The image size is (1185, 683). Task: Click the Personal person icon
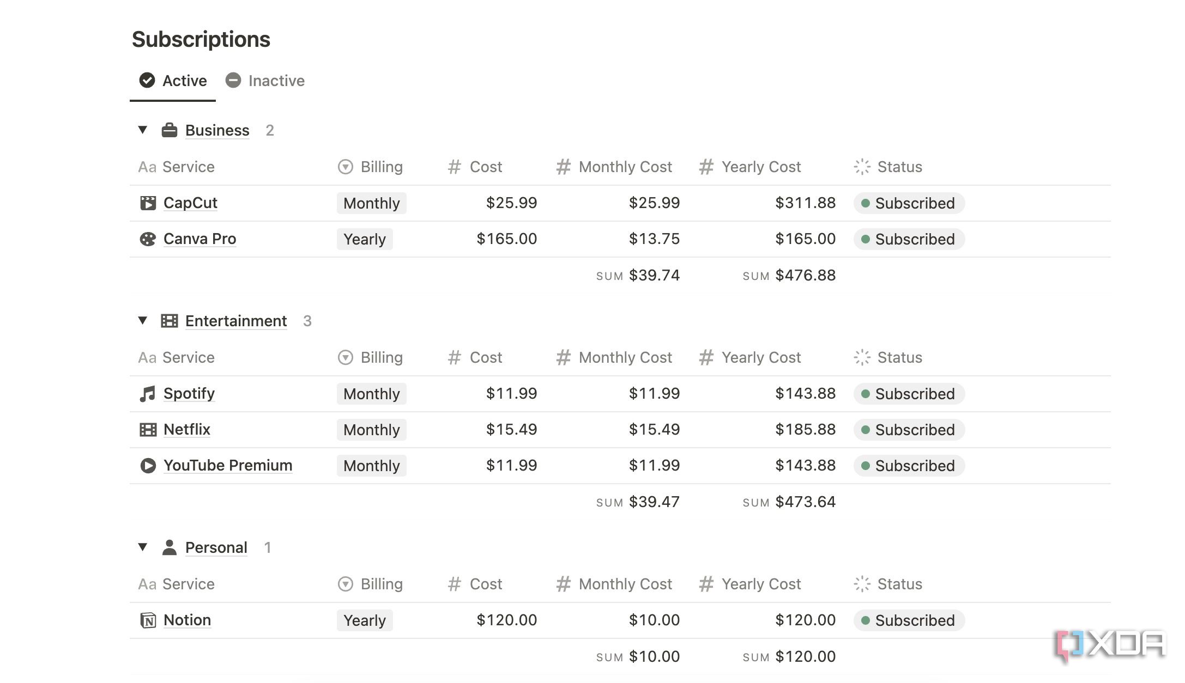tap(170, 547)
